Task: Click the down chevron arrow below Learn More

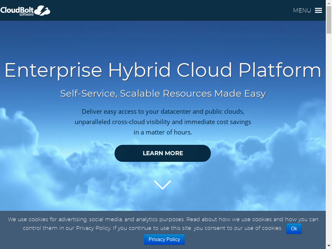Action: click(163, 185)
